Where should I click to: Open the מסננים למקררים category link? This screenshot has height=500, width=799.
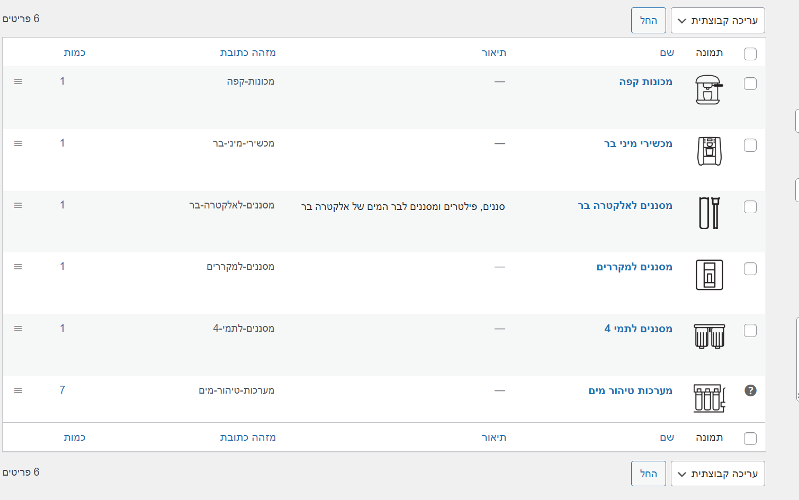pyautogui.click(x=634, y=267)
